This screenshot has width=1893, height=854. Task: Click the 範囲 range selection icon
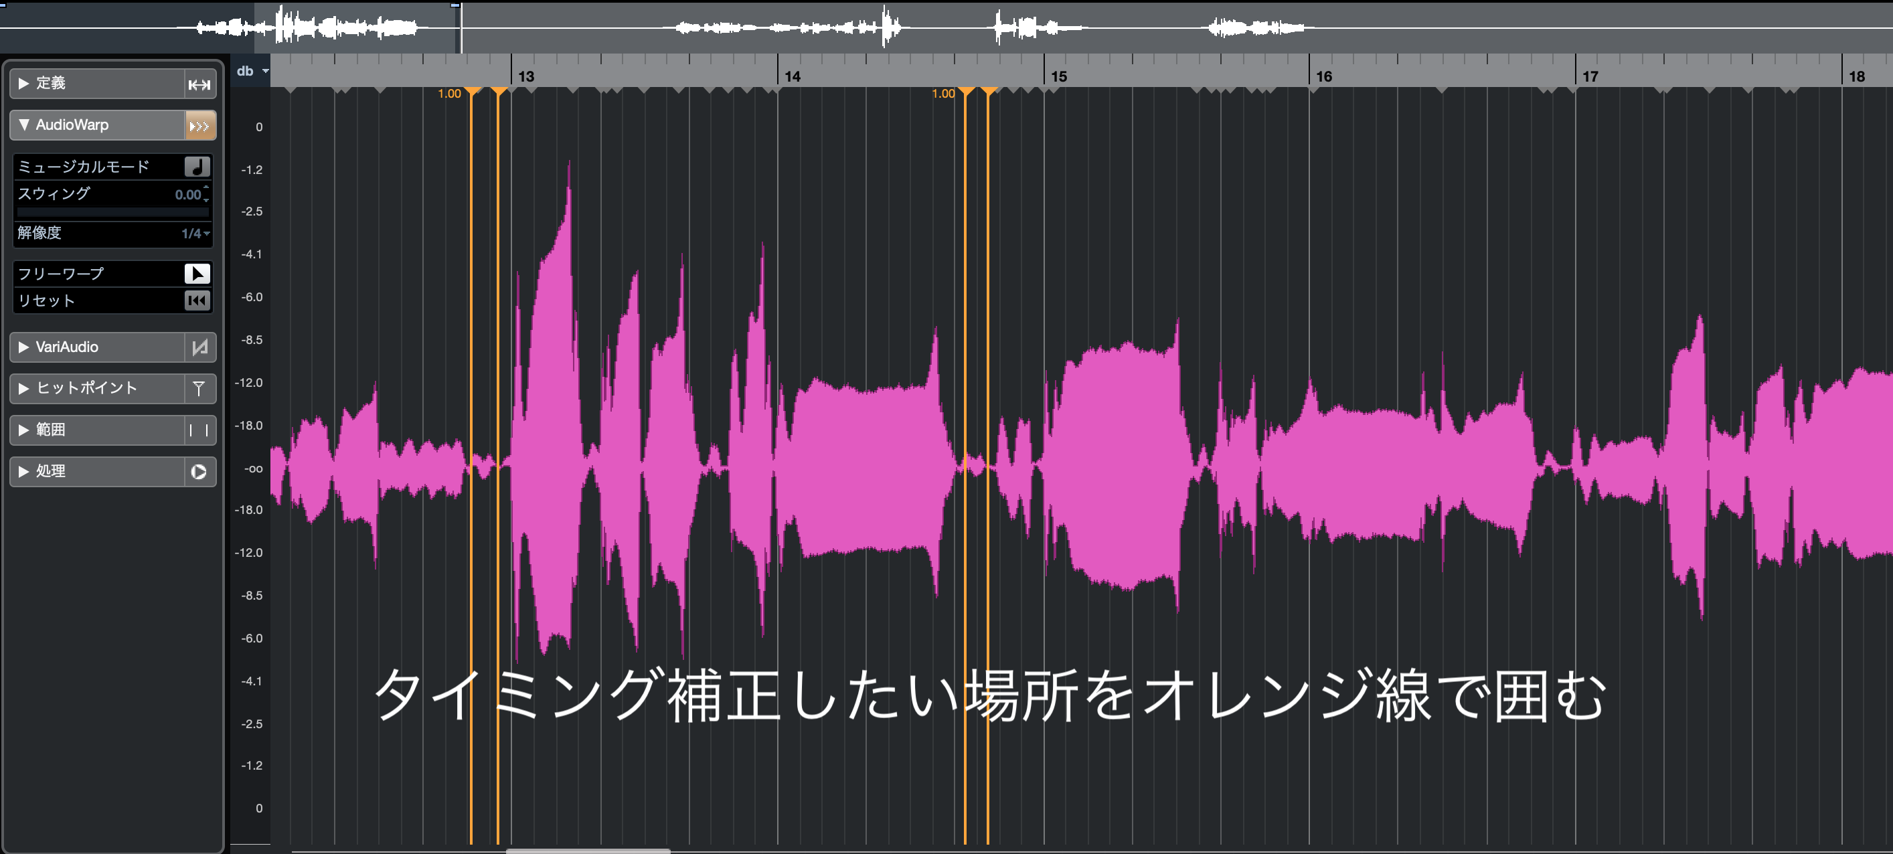pos(199,430)
